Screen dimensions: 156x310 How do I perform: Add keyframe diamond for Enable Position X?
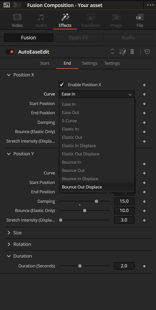(x=144, y=85)
